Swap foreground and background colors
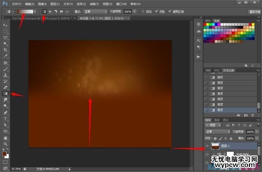 coord(7,149)
